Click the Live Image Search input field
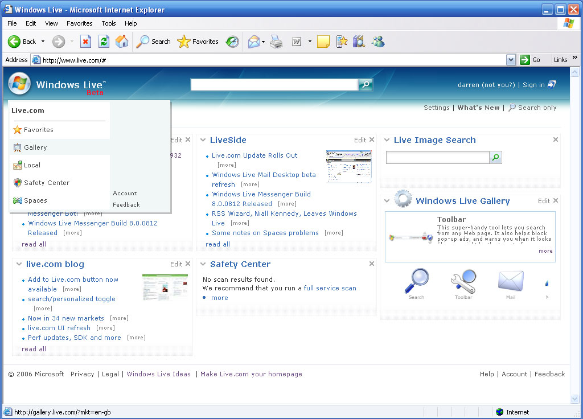The height and width of the screenshot is (419, 583). coord(437,158)
